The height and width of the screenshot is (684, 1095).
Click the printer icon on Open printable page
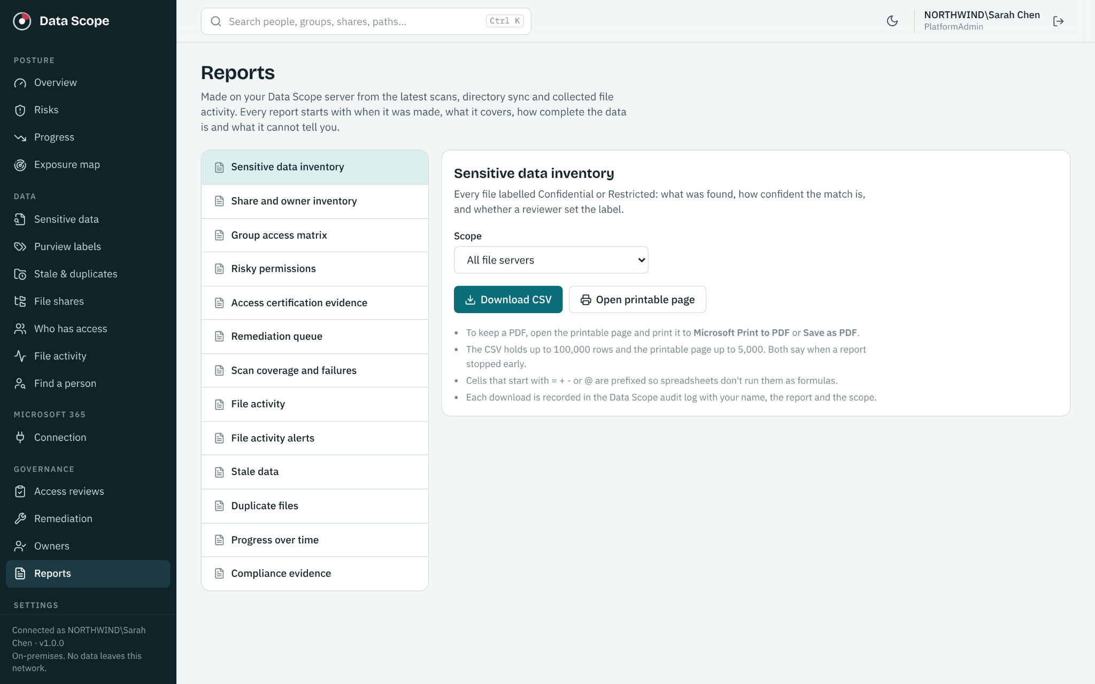coord(586,300)
